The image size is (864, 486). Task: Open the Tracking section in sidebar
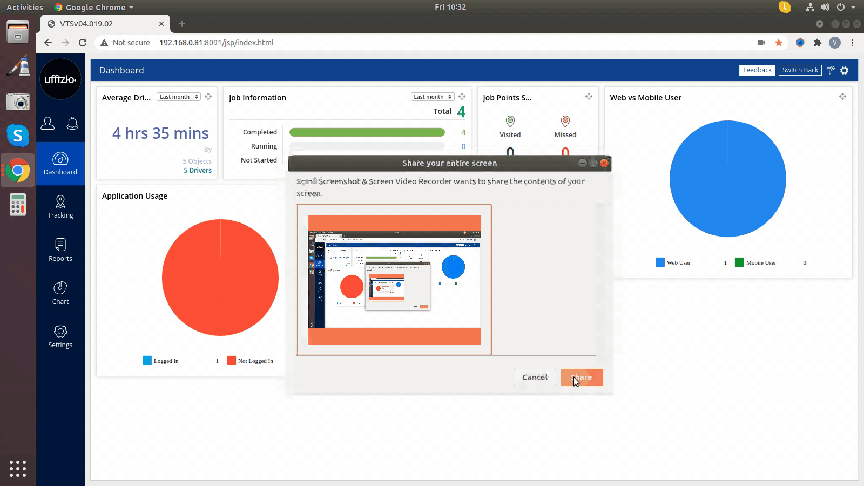coord(60,207)
